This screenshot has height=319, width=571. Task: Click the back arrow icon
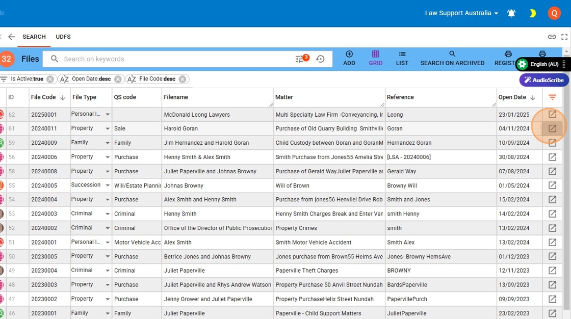tap(11, 37)
